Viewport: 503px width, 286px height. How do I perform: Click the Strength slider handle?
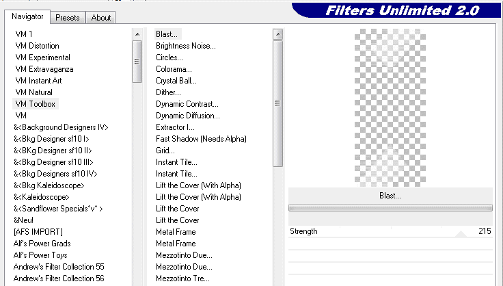click(461, 234)
